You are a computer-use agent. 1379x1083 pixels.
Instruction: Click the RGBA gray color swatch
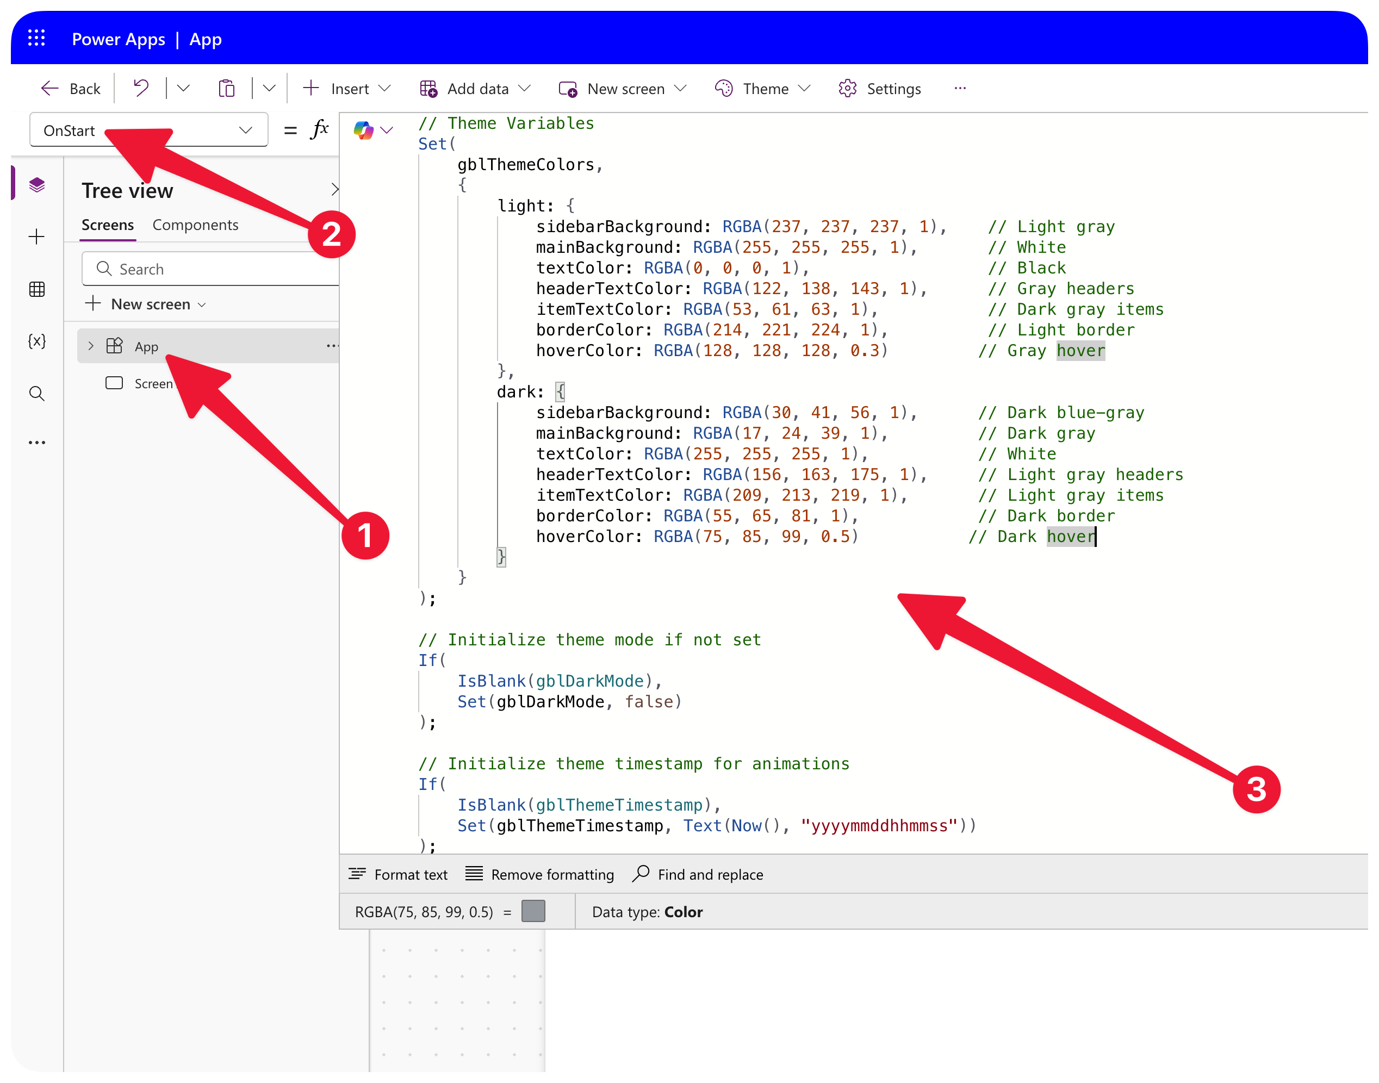tap(533, 911)
